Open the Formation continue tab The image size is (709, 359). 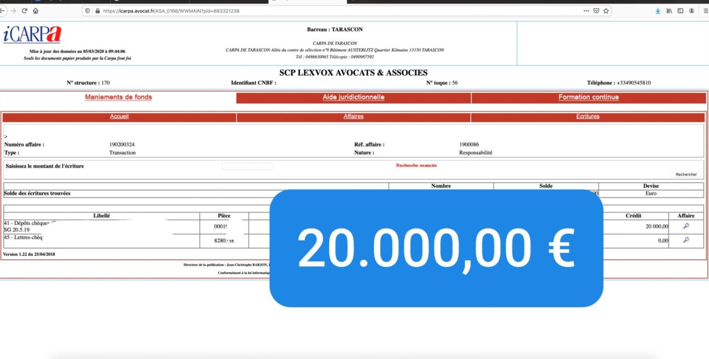[x=588, y=97]
